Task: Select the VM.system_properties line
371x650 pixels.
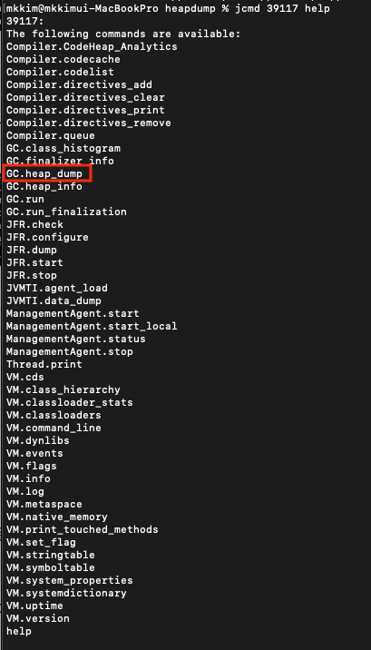Action: pos(70,580)
